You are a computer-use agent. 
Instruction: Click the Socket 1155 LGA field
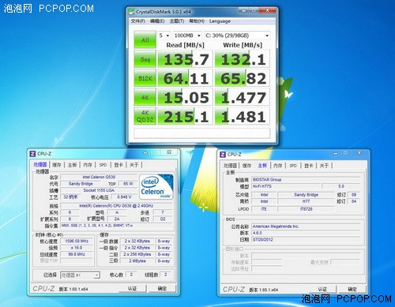pyautogui.click(x=99, y=190)
